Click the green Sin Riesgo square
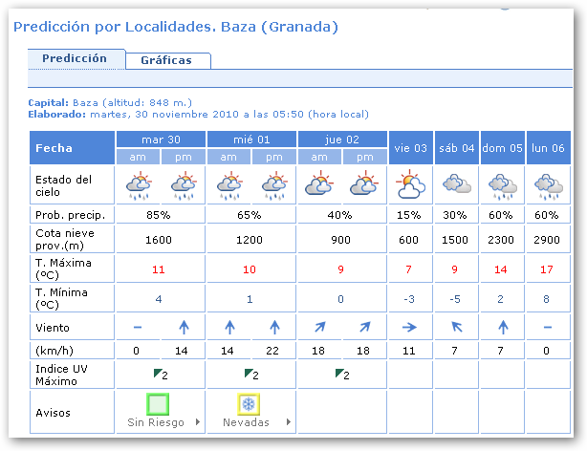The height and width of the screenshot is (451, 587). 161,403
